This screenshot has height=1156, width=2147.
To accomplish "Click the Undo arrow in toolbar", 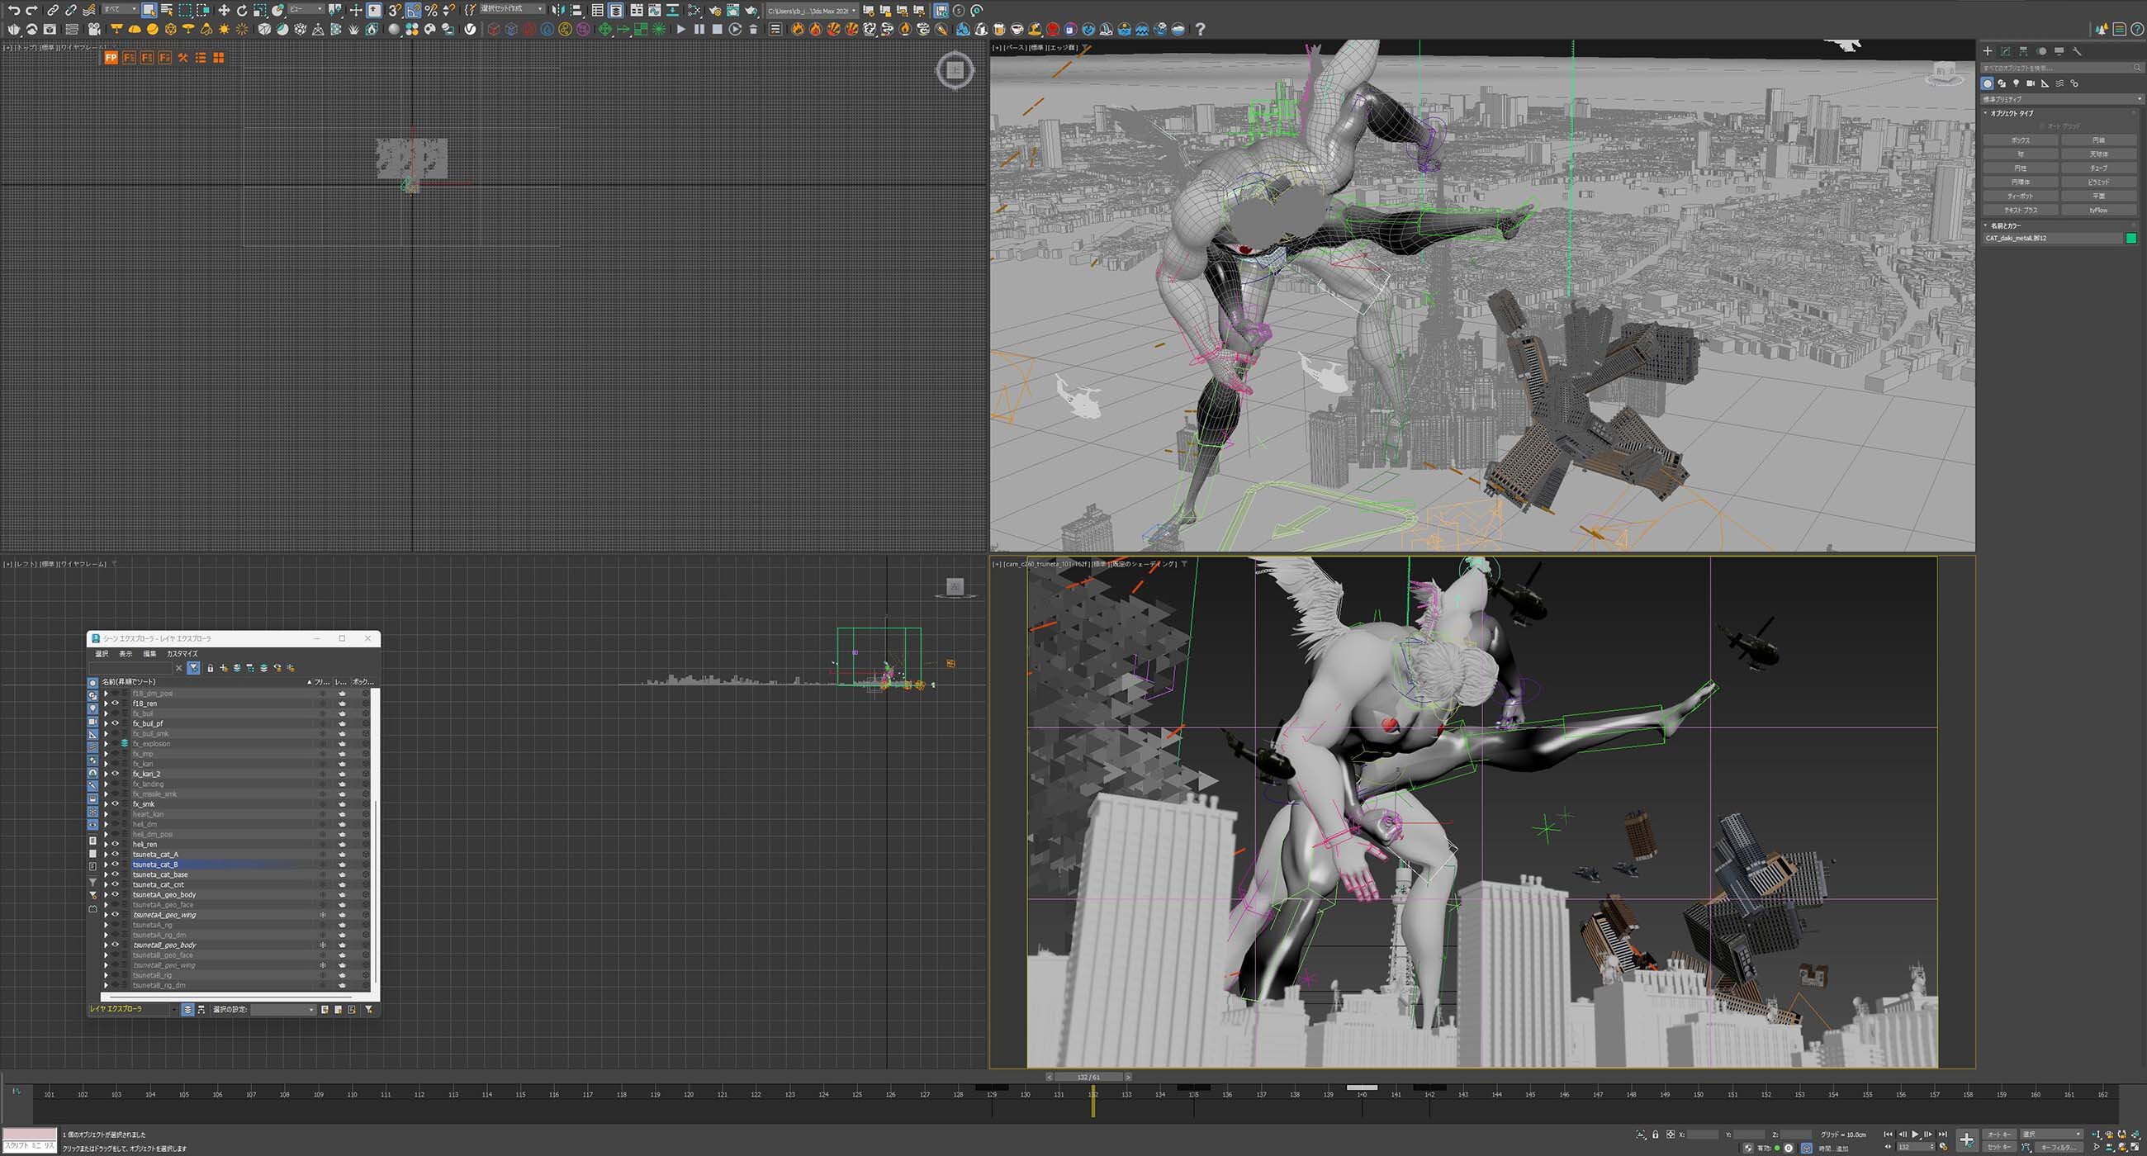I will (x=13, y=10).
